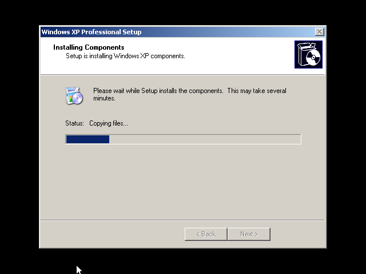This screenshot has width=366, height=274.
Task: Click the colored box-and-CD icon beside wait message
Action: coord(74,95)
